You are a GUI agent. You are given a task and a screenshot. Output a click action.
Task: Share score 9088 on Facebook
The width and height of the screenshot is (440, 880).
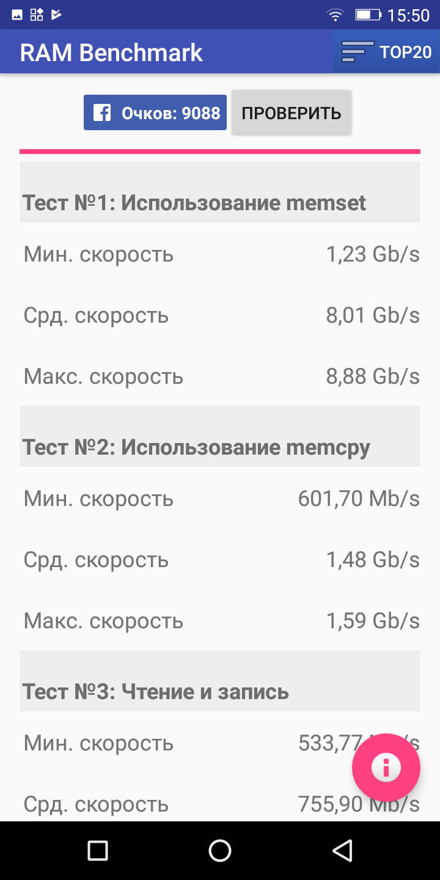coord(155,112)
